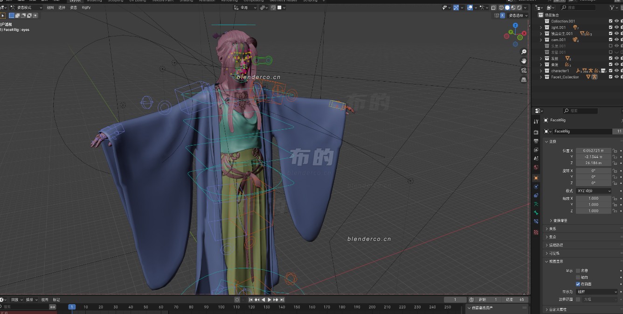Image resolution: width=623 pixels, height=314 pixels.
Task: Open the World properties tab icon
Action: click(536, 167)
